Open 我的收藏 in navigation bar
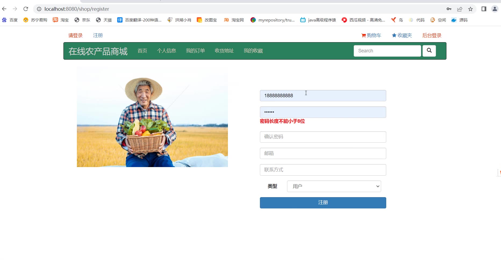501x260 pixels. 253,51
